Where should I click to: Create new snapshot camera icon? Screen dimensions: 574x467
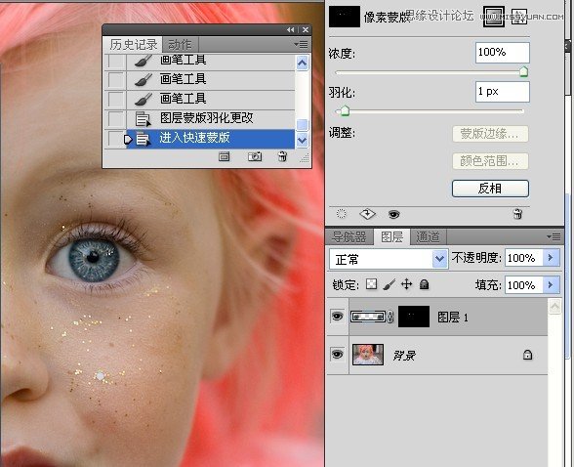pos(255,156)
